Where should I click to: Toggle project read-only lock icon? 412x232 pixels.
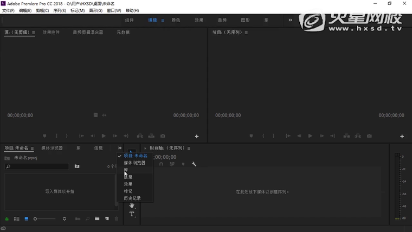tap(7, 218)
